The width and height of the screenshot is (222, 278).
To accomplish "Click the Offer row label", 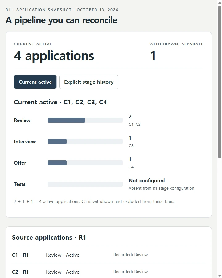I will coord(20,163).
